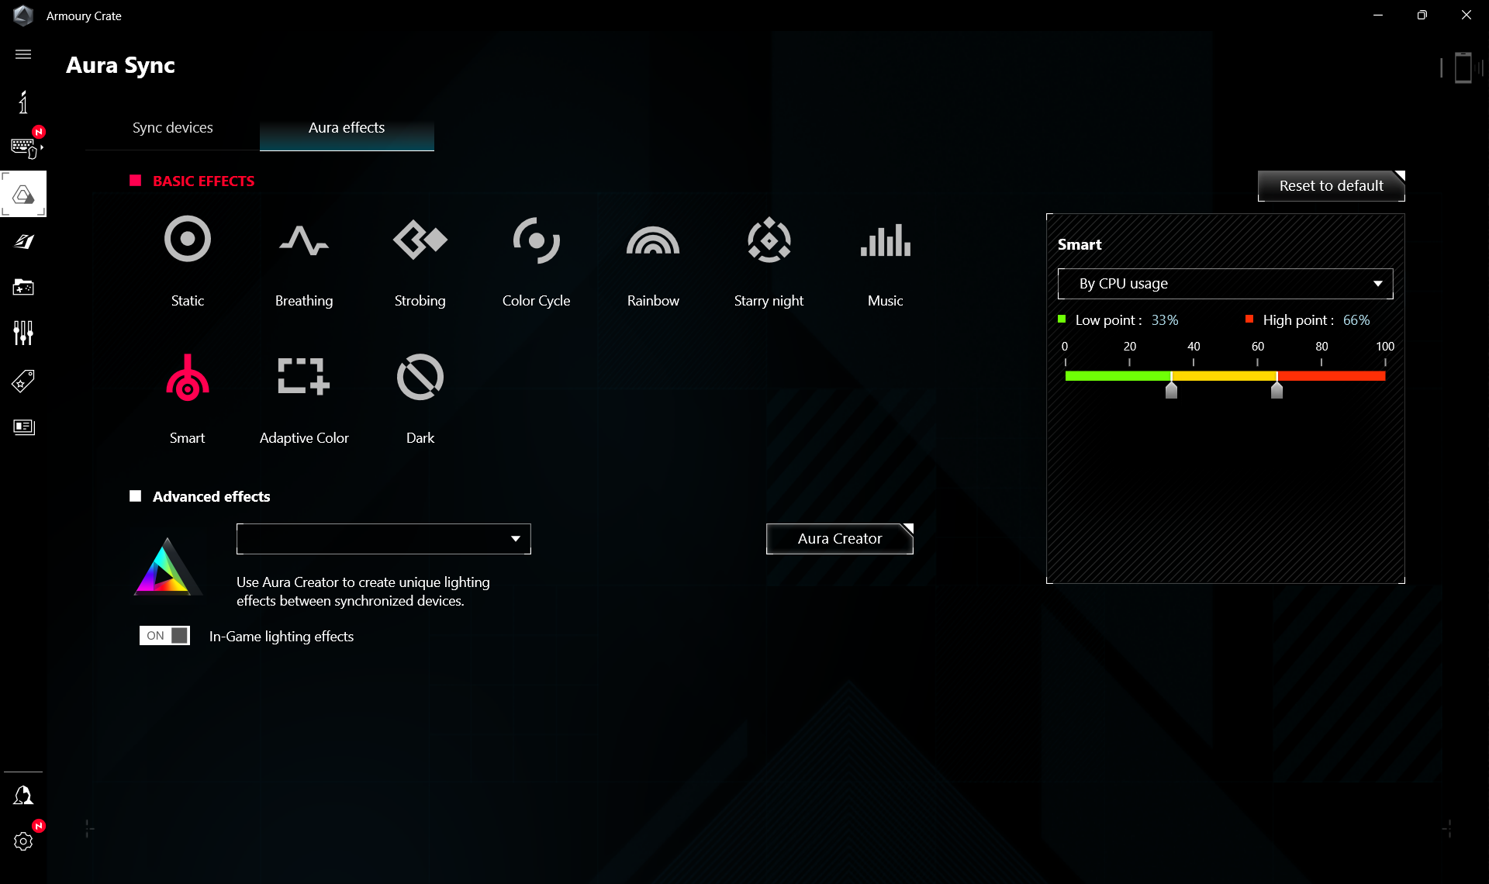Apply the Rainbow lighting effect

point(653,240)
